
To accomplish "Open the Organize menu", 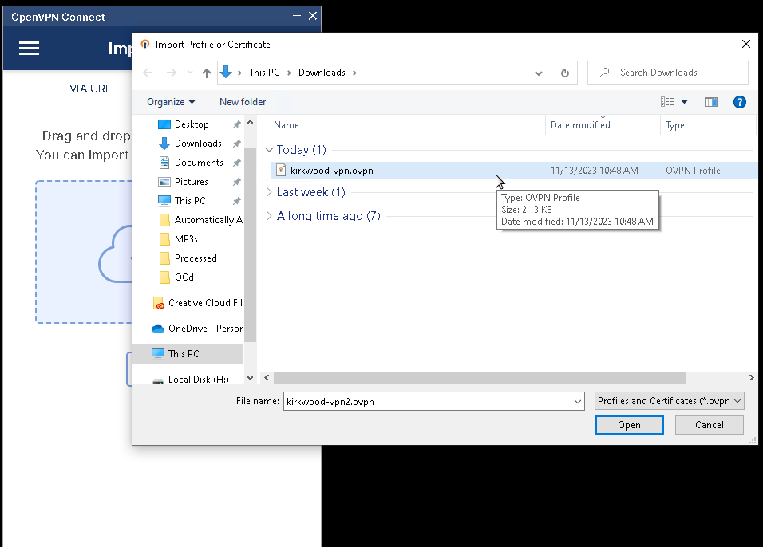I will pyautogui.click(x=171, y=102).
